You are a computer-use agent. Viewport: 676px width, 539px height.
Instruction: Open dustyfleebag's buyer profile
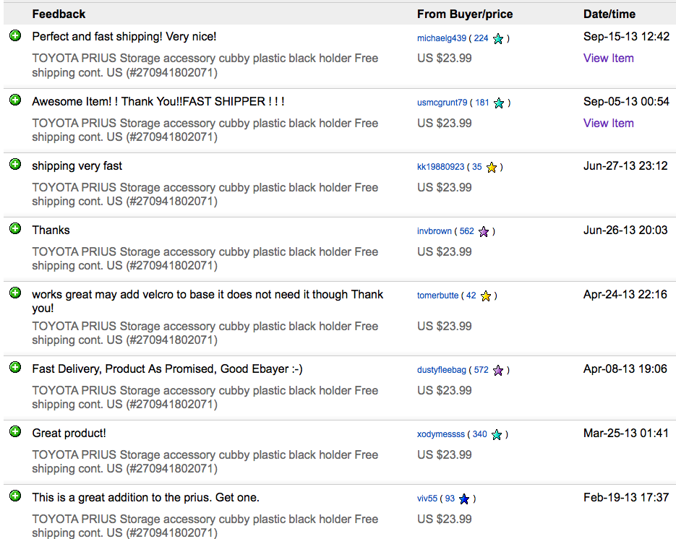(x=442, y=370)
